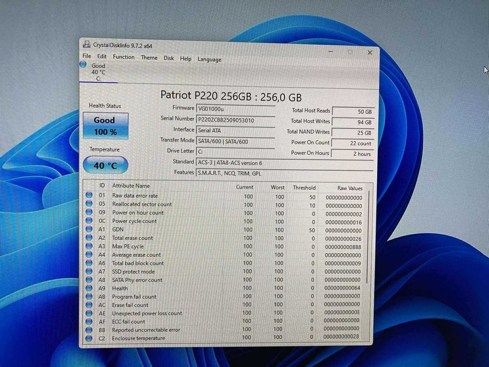The height and width of the screenshot is (367, 489).
Task: Click the Total Host Reads value 50 GB
Action: 353,111
